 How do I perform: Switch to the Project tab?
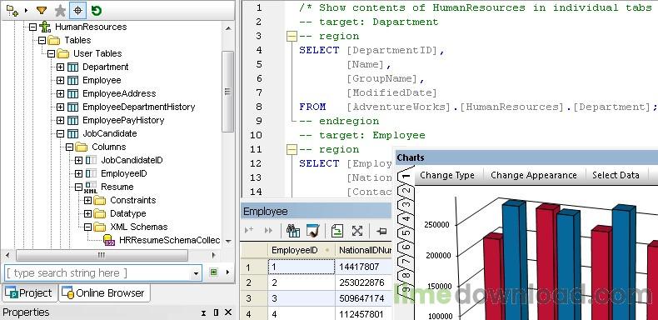[29, 293]
